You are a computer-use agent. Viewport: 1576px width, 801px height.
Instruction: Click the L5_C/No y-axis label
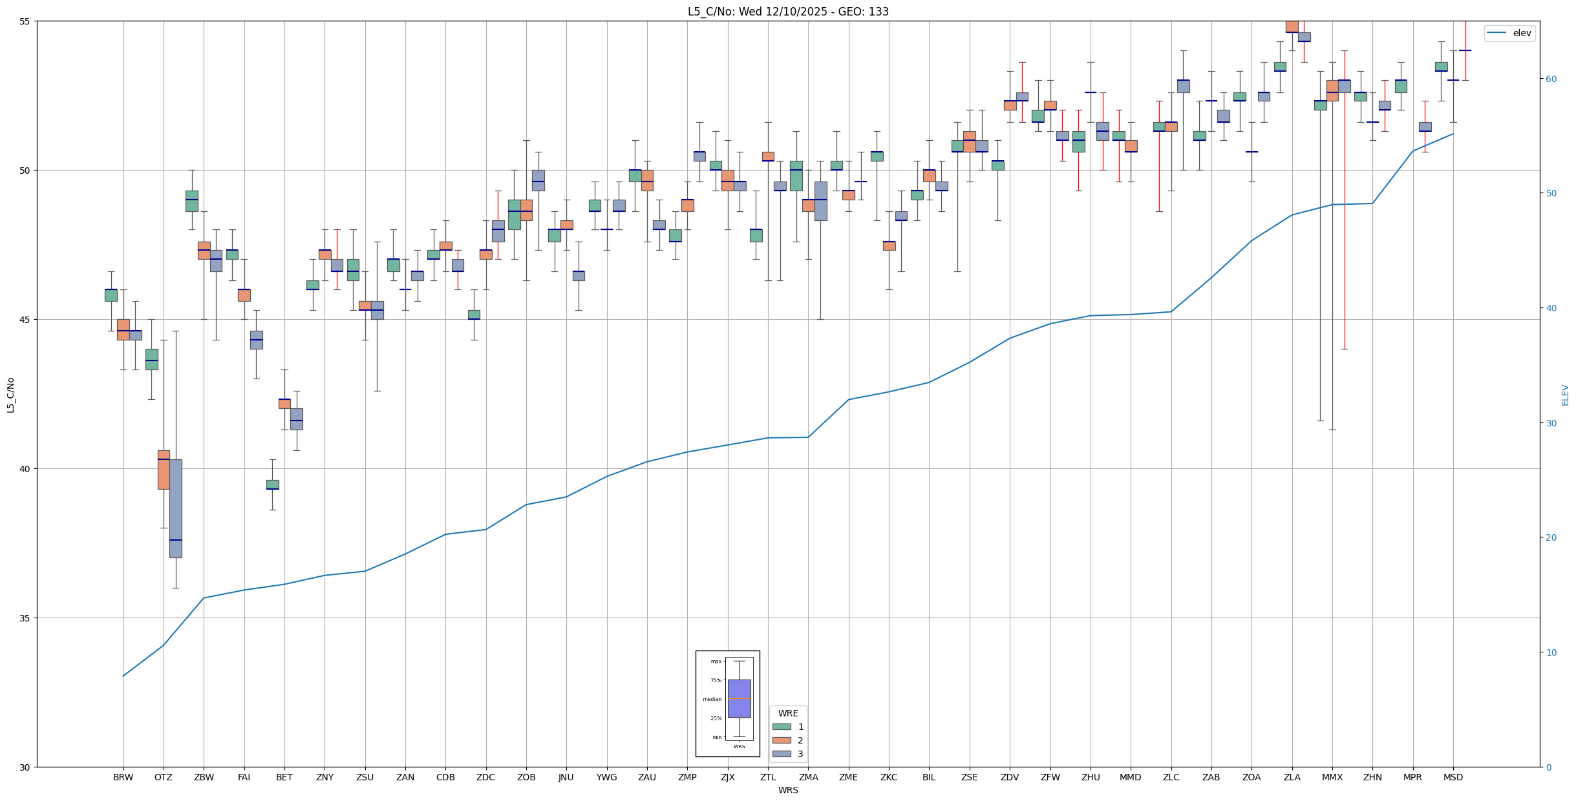pos(10,395)
